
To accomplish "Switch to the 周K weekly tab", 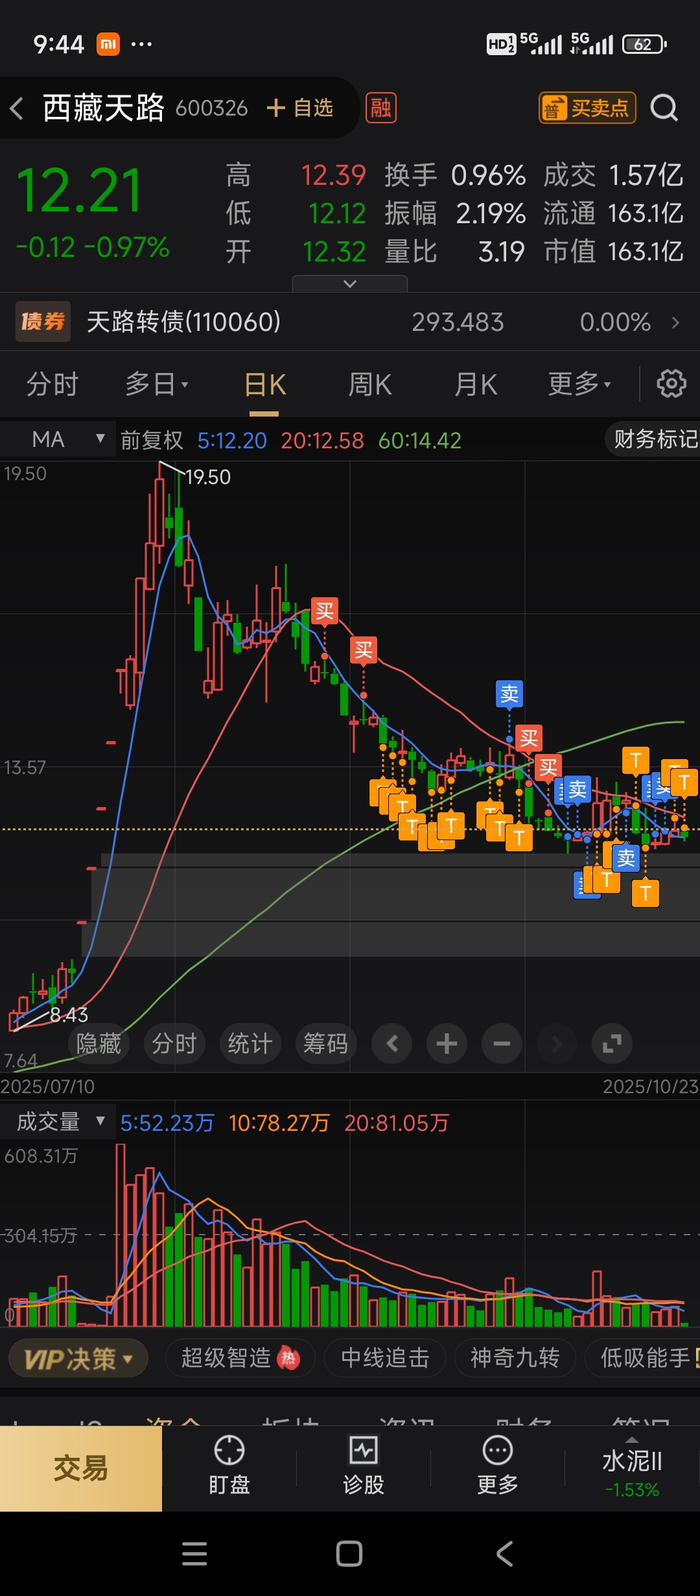I will 369,384.
